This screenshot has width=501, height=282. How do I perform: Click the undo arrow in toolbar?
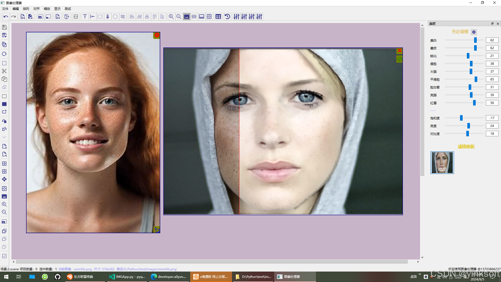[6, 17]
